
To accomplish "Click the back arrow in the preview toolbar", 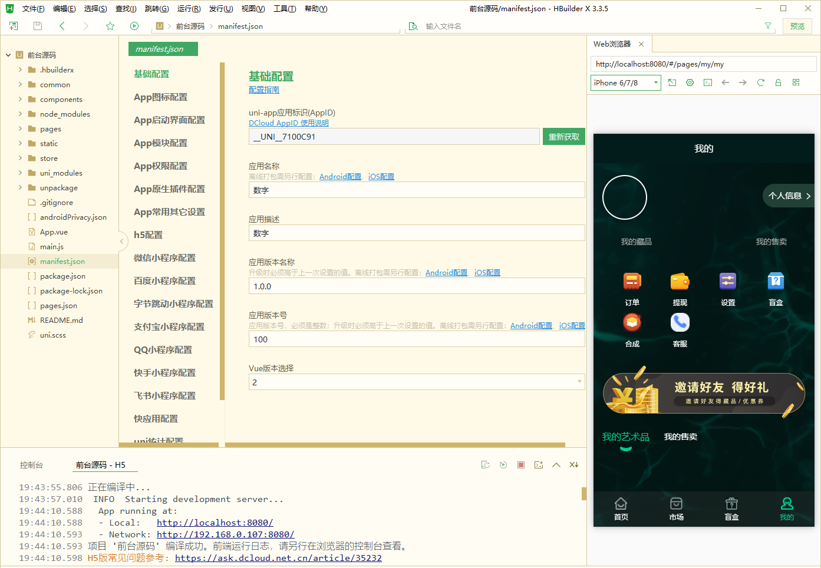I will point(725,82).
